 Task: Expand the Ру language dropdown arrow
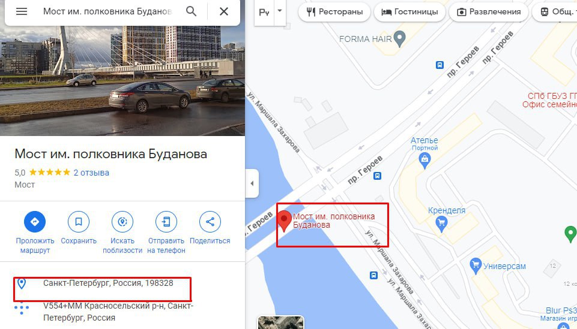[x=280, y=11]
